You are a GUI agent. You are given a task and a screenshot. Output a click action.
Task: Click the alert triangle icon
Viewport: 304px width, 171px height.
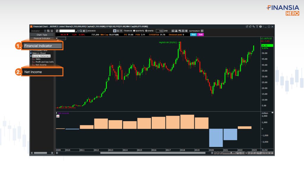[x=176, y=31]
